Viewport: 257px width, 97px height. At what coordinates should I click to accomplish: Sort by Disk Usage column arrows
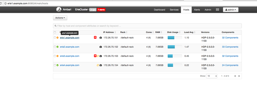[180, 32]
